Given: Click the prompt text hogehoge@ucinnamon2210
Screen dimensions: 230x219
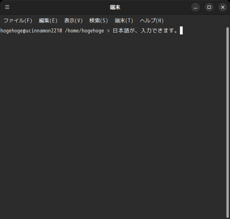Looking at the screenshot, I should pyautogui.click(x=31, y=31).
